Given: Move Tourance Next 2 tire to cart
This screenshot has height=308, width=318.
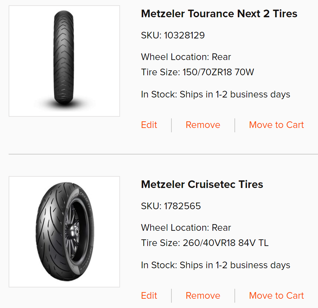Looking at the screenshot, I should click(x=276, y=125).
